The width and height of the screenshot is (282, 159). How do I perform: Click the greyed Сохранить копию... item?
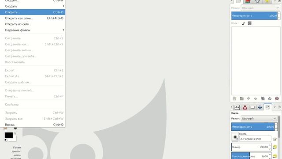pos(33,50)
